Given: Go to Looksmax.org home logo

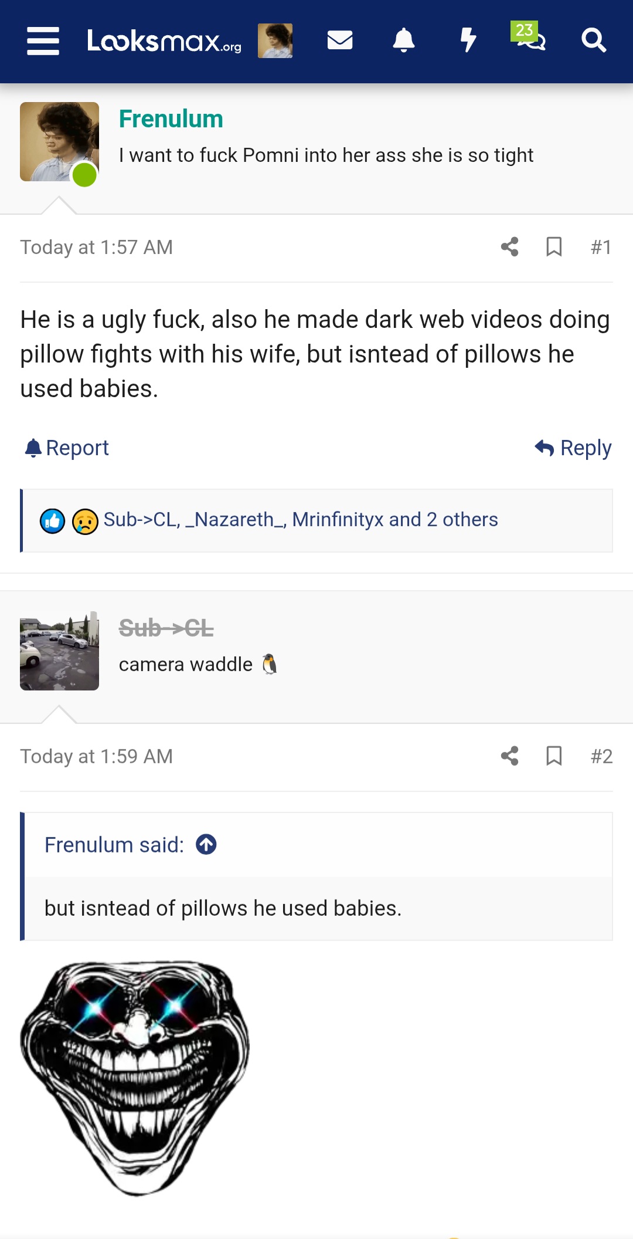Looking at the screenshot, I should coord(164,40).
